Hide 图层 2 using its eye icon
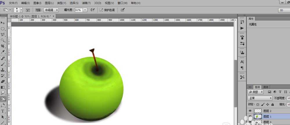Screen dimensions: 290x125 250,111
